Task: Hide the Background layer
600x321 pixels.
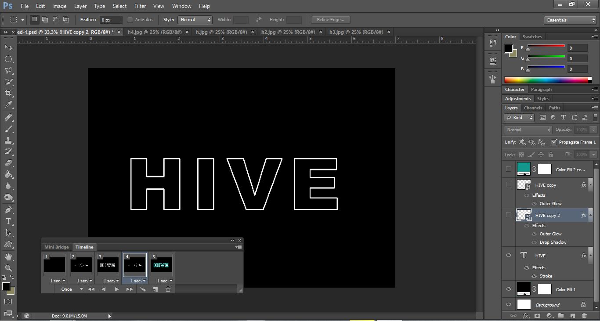Action: [x=509, y=304]
